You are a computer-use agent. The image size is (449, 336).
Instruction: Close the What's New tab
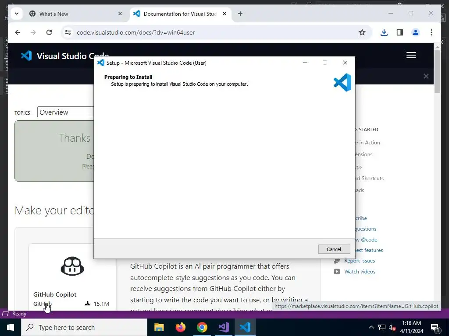pyautogui.click(x=120, y=14)
